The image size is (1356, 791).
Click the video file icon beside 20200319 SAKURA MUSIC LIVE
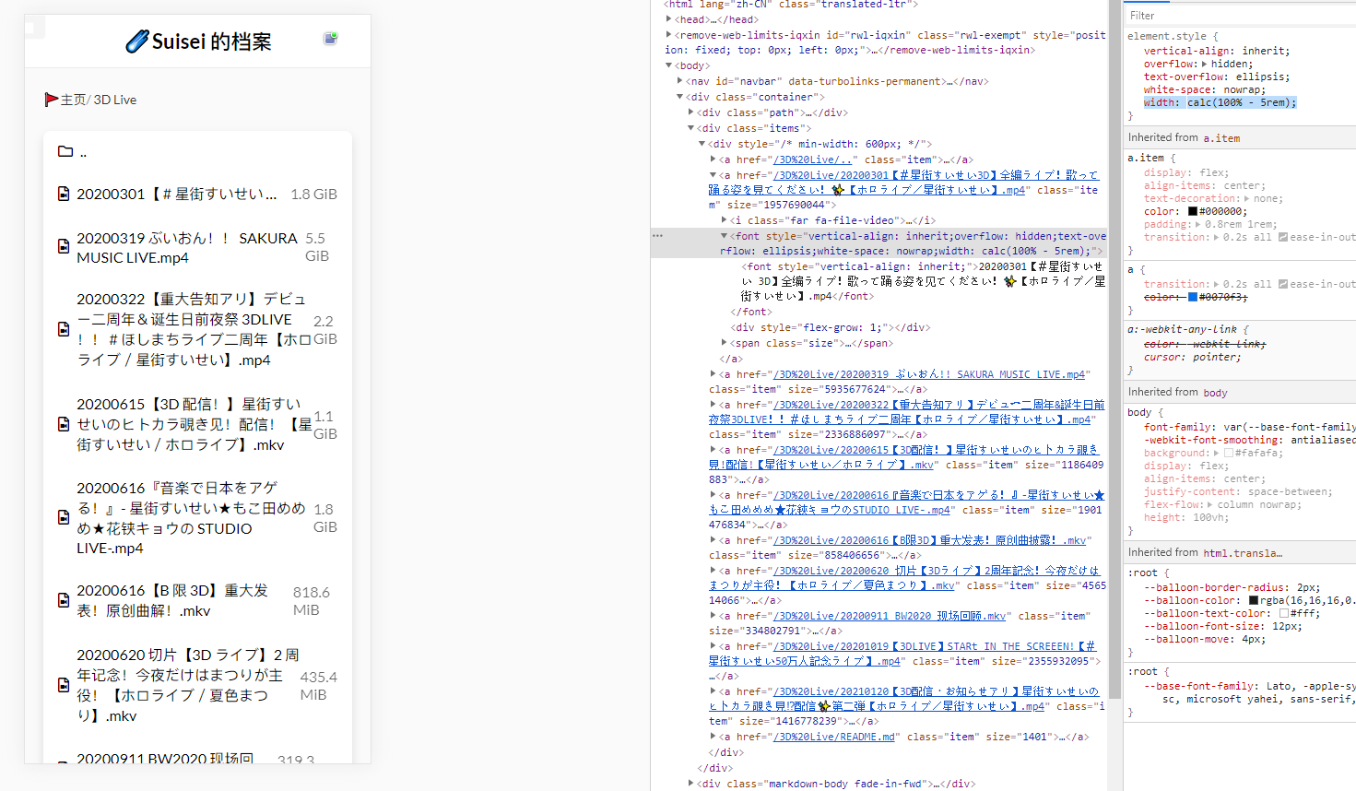coord(63,246)
